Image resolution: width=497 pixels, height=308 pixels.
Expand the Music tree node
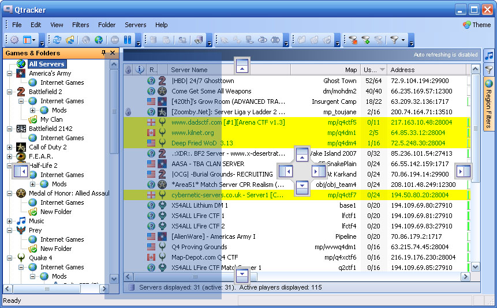tap(9, 221)
